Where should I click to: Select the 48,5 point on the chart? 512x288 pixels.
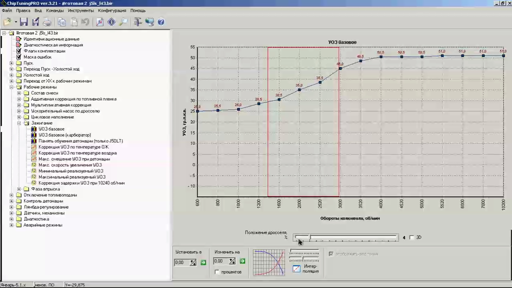point(361,61)
